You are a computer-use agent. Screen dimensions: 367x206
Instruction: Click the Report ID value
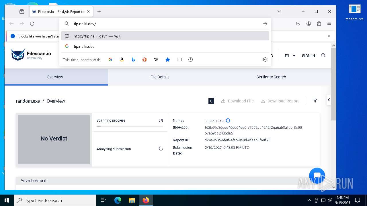pyautogui.click(x=237, y=140)
